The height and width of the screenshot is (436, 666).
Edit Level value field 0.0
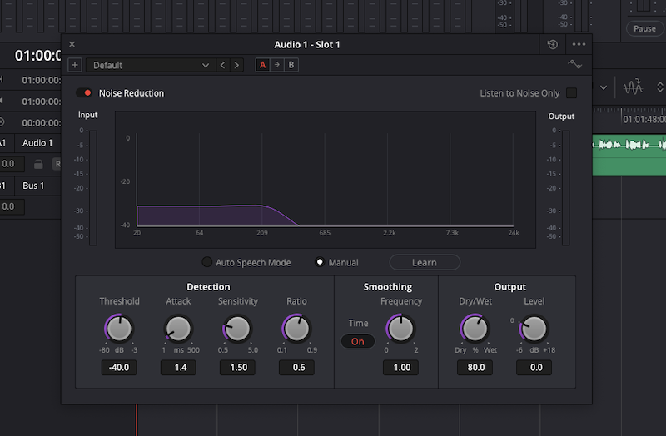pos(534,367)
